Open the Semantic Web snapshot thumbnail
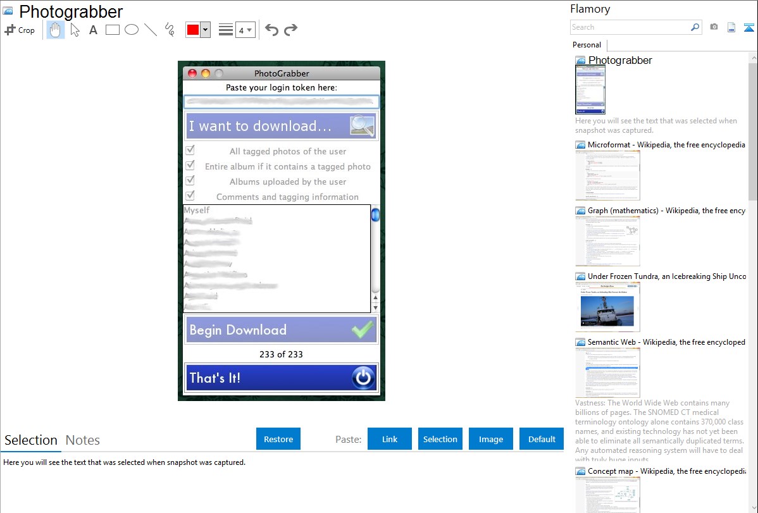Viewport: 758px width, 513px height. pyautogui.click(x=607, y=373)
